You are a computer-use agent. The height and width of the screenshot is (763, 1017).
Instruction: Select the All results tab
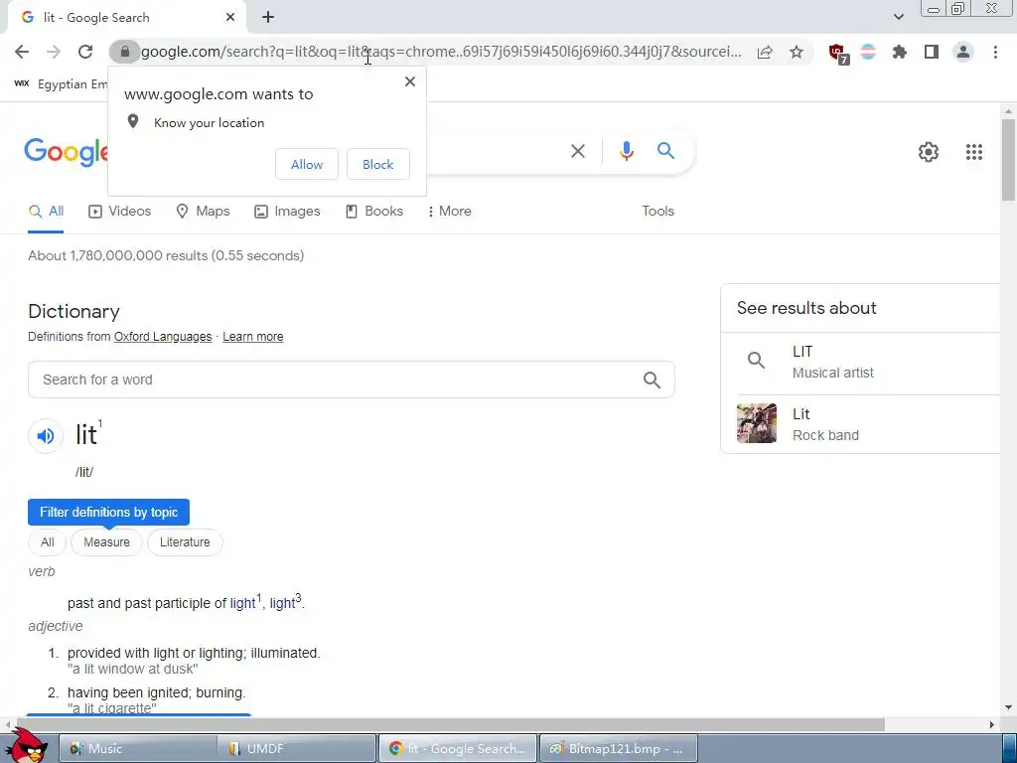[46, 212]
